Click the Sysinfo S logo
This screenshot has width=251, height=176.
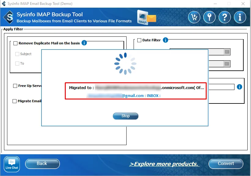pyautogui.click(x=9, y=17)
